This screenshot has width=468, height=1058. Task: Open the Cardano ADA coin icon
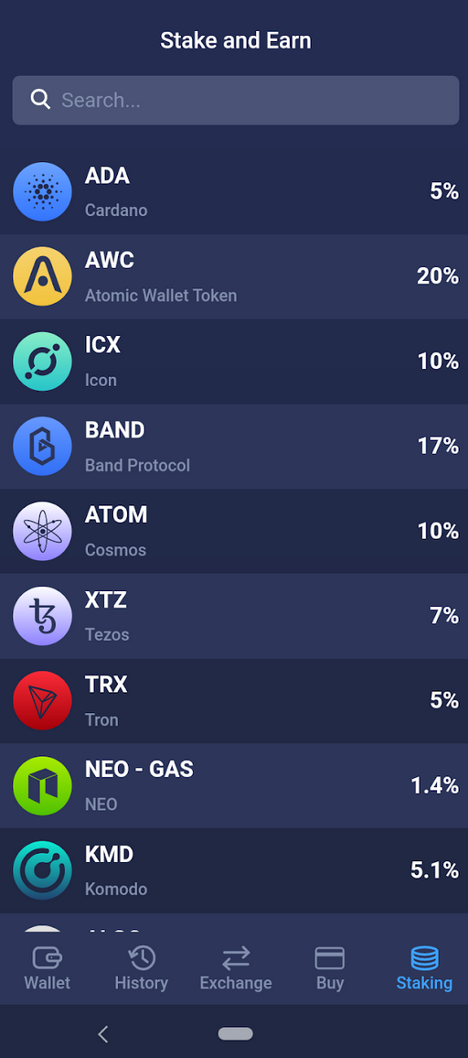[42, 191]
